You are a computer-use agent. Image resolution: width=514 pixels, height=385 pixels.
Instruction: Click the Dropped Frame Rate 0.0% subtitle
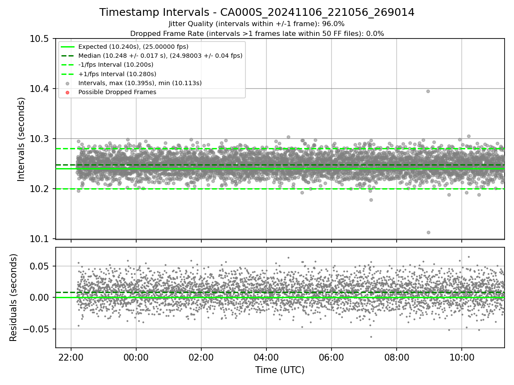(x=257, y=33)
